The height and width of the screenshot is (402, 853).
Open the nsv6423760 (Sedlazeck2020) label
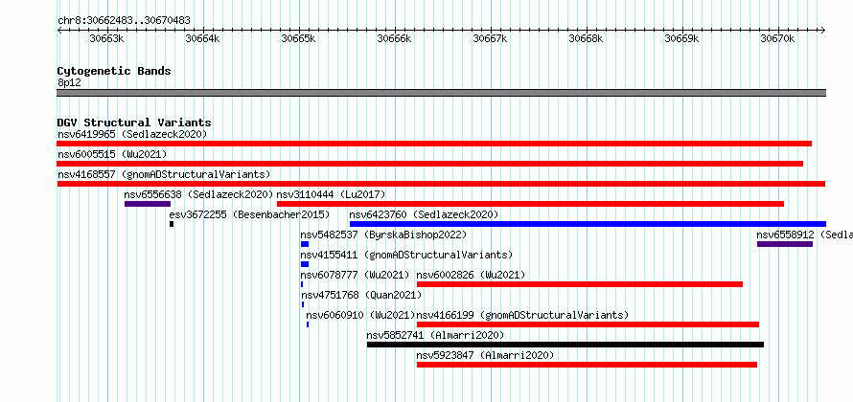(424, 214)
